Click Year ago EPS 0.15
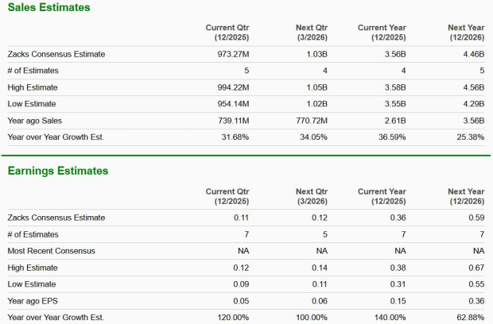This screenshot has height=324, width=493. tap(398, 301)
